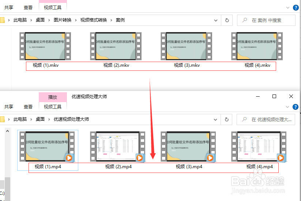Click help icon in the 案例 window

click(x=296, y=8)
